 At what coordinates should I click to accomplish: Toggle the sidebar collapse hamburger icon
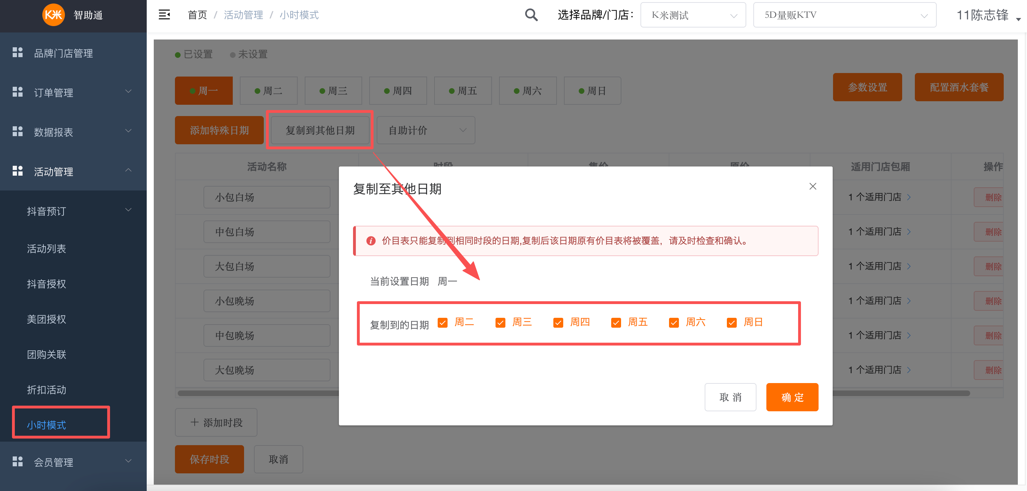pyautogui.click(x=164, y=15)
